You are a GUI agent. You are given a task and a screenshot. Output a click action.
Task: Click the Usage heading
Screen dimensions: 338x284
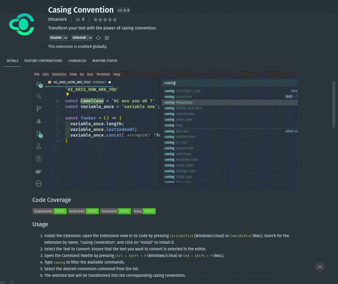[x=40, y=224]
